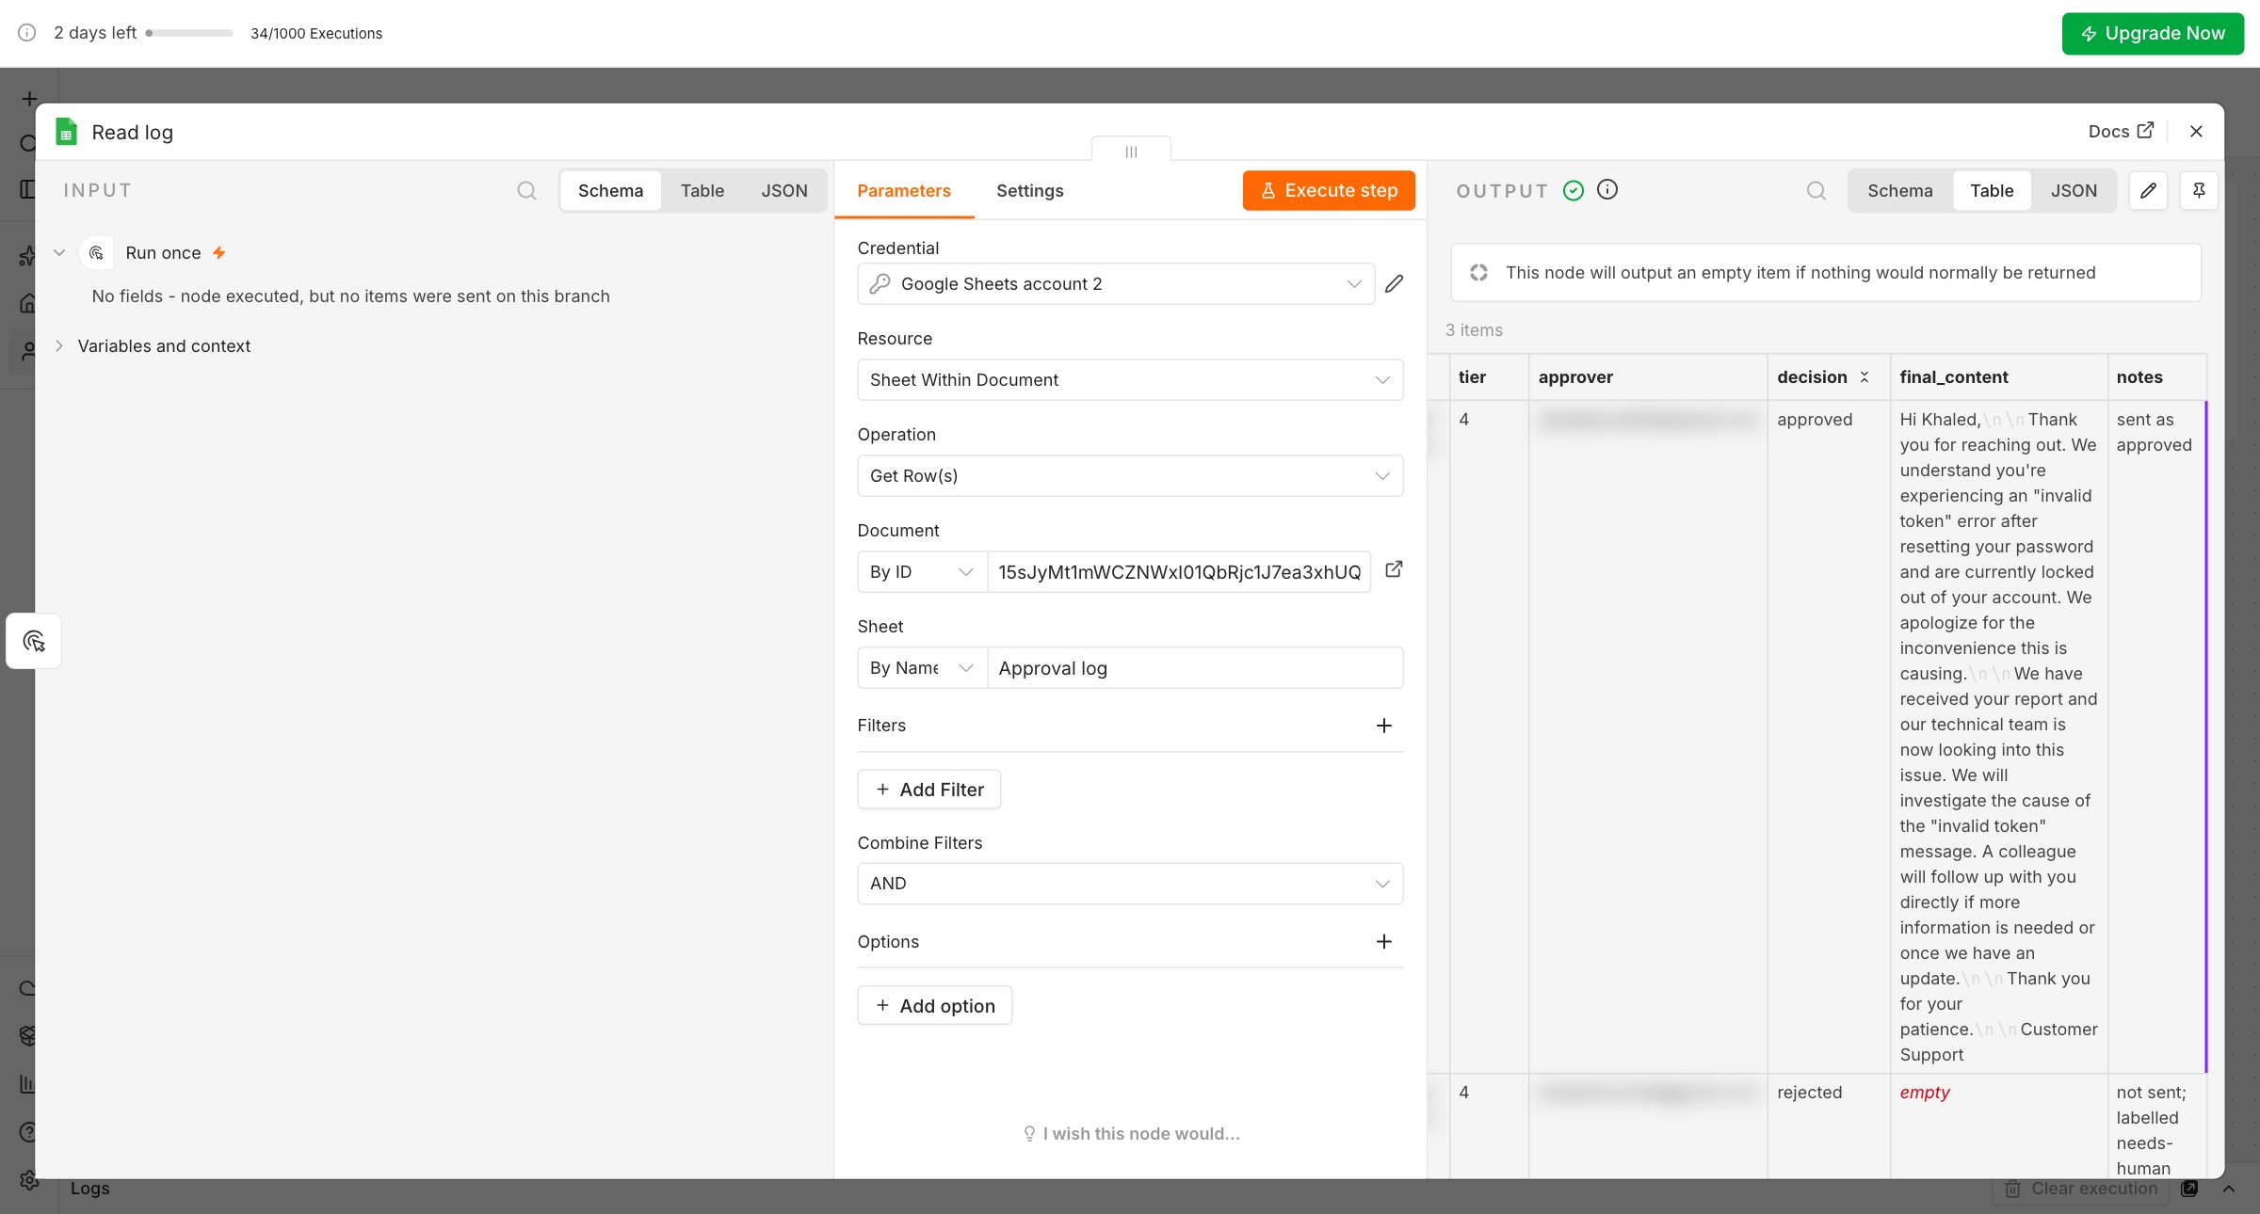Click the input panel search icon

pyautogui.click(x=526, y=191)
